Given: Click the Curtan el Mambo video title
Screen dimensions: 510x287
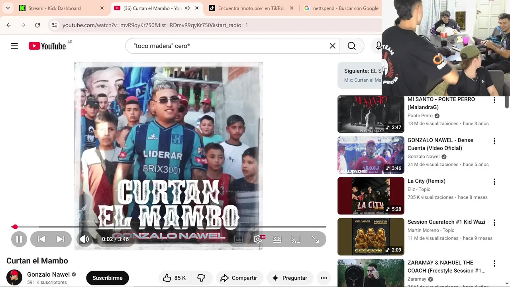Looking at the screenshot, I should [37, 261].
